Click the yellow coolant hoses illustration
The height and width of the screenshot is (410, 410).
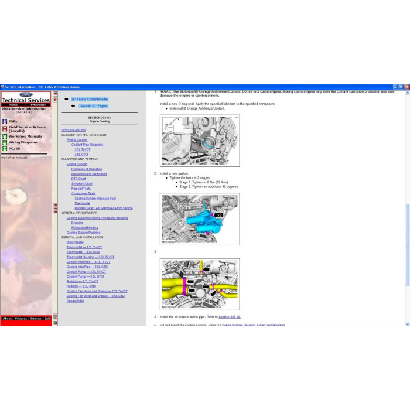click(200, 284)
